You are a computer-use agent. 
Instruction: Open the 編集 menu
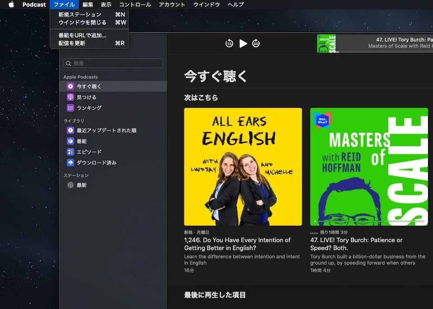88,5
